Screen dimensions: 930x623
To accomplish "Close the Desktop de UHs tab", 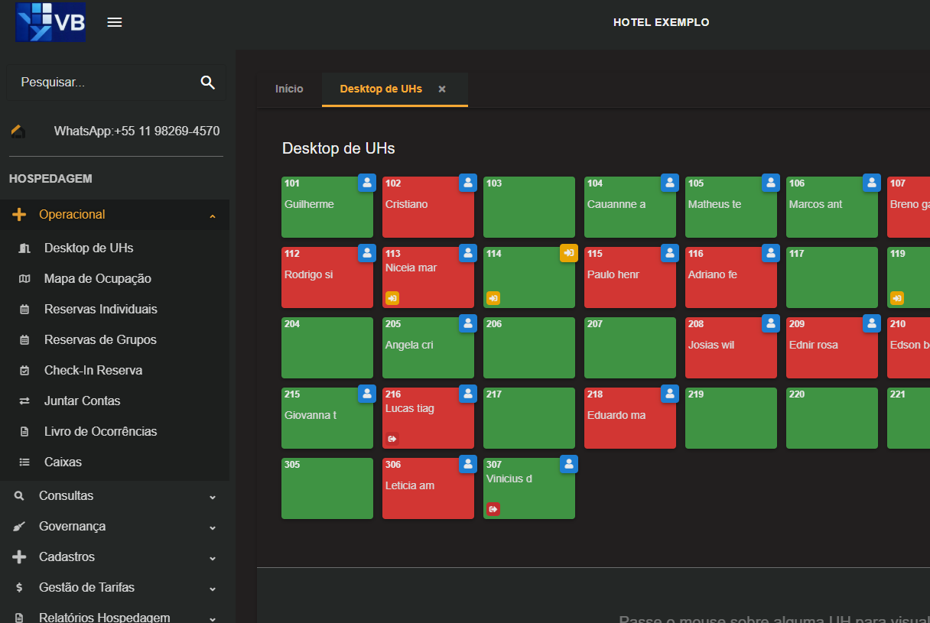I will (442, 89).
